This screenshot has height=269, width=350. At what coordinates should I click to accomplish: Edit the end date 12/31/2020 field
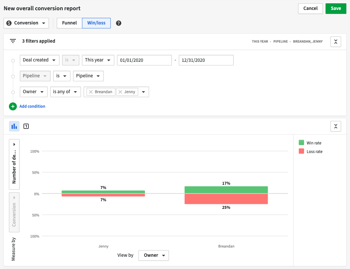206,60
